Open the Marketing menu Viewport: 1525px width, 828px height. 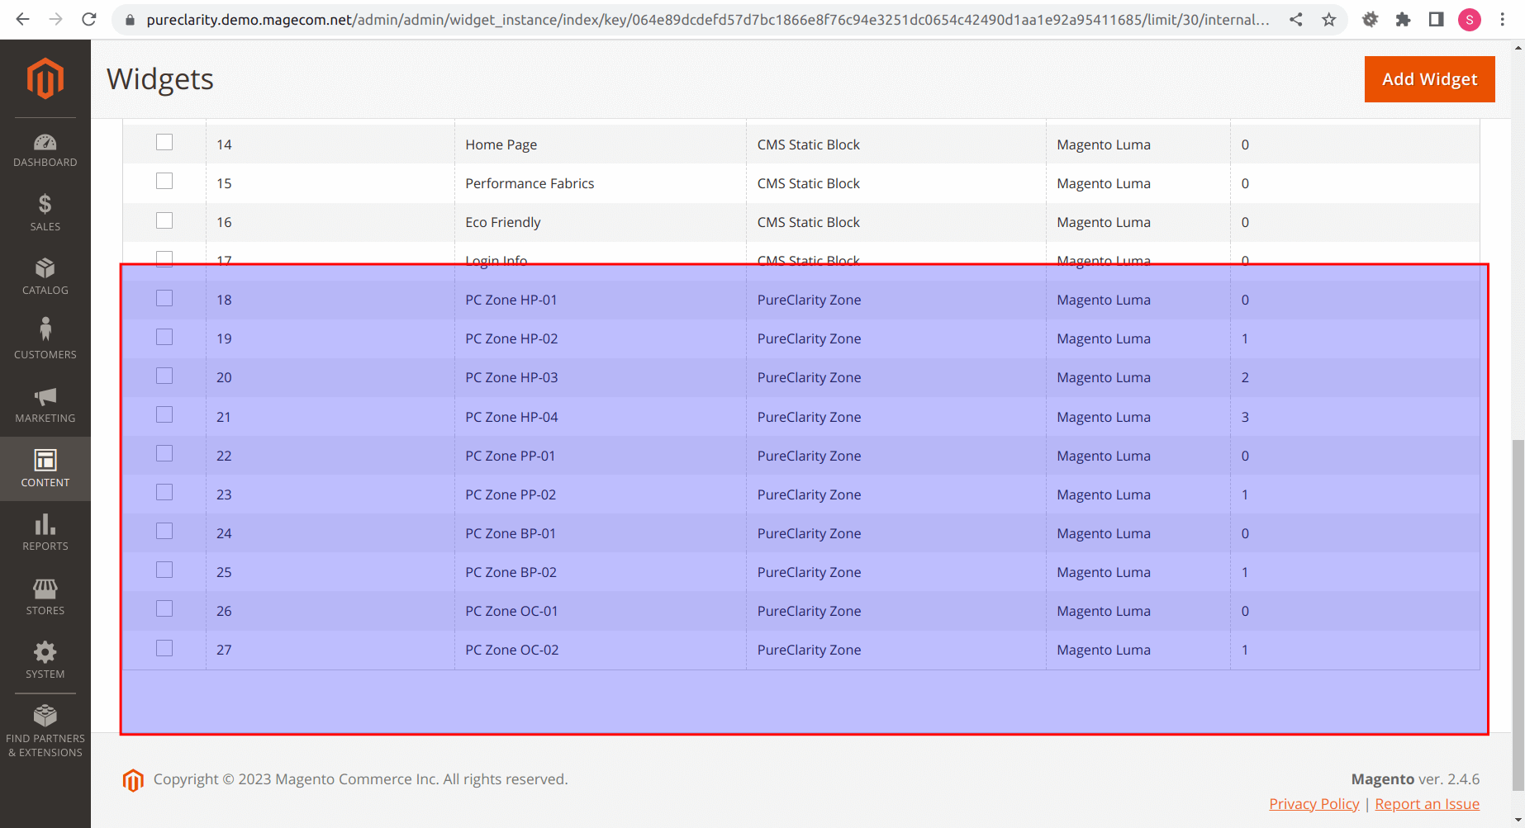(x=45, y=405)
